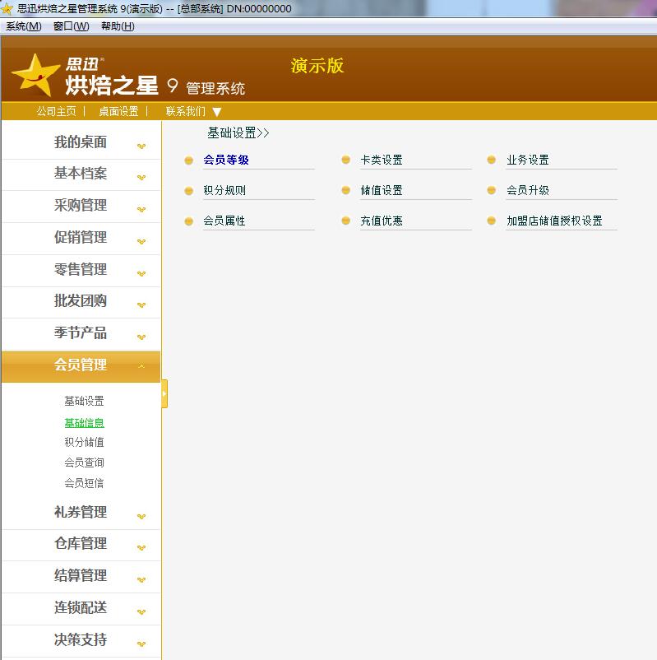Image resolution: width=657 pixels, height=660 pixels.
Task: Open the 帮助(H) menu
Action: point(118,26)
